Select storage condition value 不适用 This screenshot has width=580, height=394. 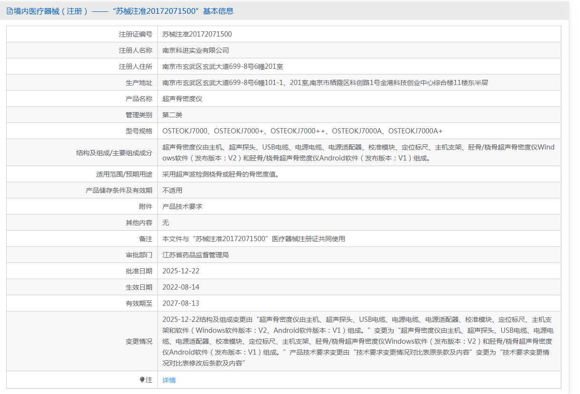pyautogui.click(x=172, y=190)
